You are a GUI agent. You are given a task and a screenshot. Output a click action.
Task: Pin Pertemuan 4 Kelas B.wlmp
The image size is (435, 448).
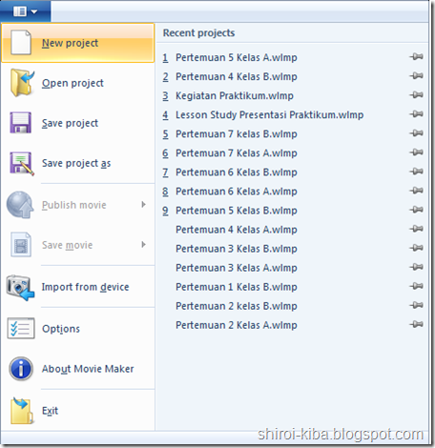click(416, 76)
